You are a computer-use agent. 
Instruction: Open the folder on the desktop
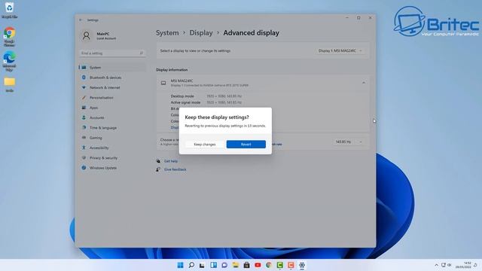10,84
